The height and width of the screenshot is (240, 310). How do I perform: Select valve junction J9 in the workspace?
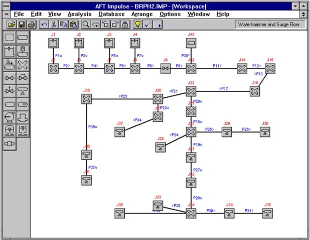click(166, 68)
